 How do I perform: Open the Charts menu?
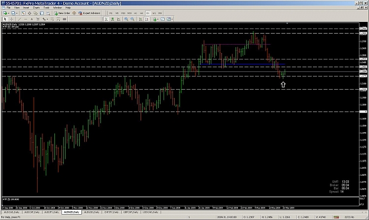click(36, 8)
